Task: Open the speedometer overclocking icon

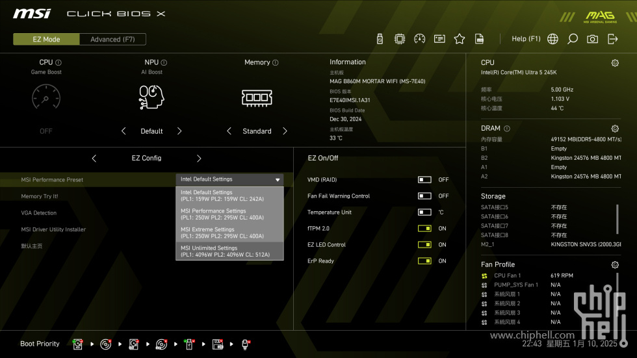Action: [420, 39]
